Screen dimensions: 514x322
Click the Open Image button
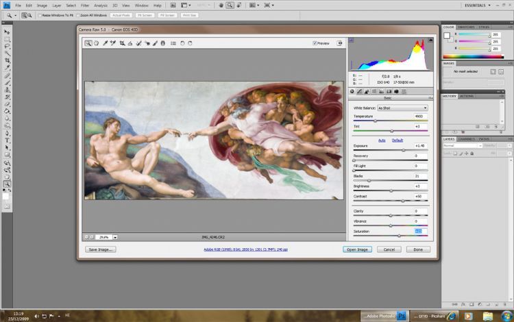(x=356, y=249)
